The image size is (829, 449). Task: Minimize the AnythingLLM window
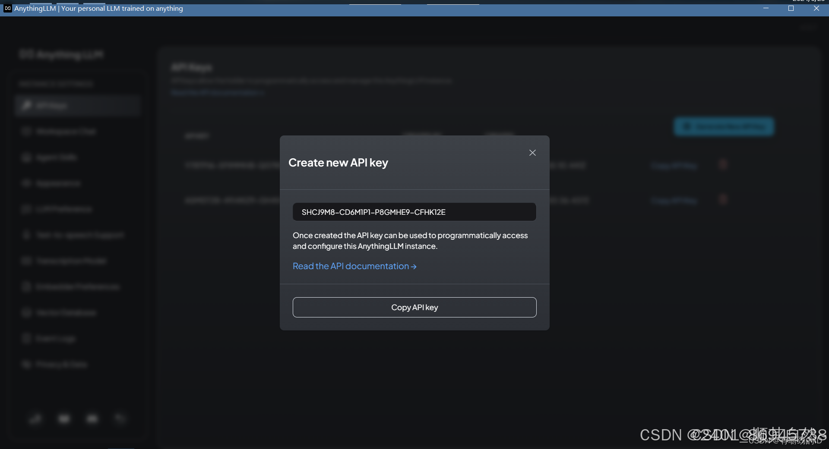(x=766, y=8)
